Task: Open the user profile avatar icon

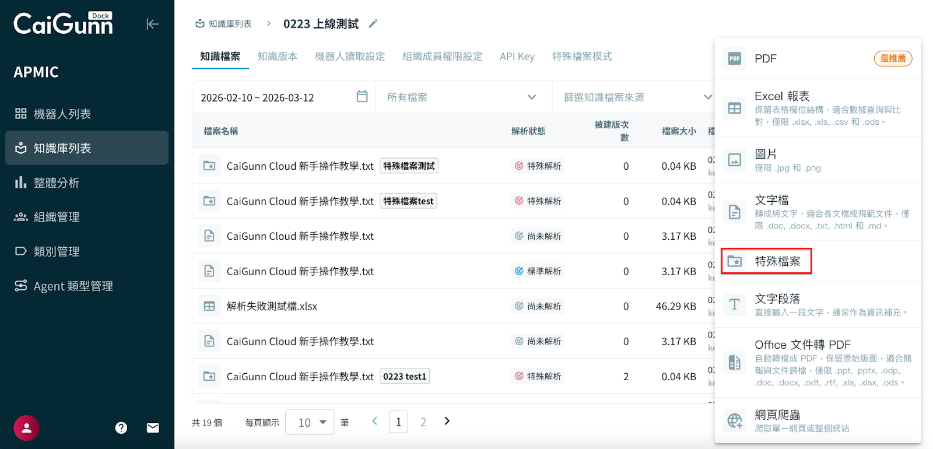Action: tap(26, 428)
